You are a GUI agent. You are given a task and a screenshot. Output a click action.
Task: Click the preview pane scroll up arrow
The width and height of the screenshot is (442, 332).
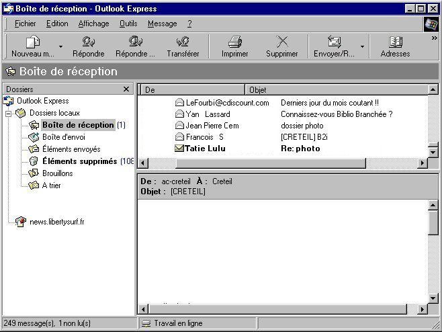pos(433,205)
